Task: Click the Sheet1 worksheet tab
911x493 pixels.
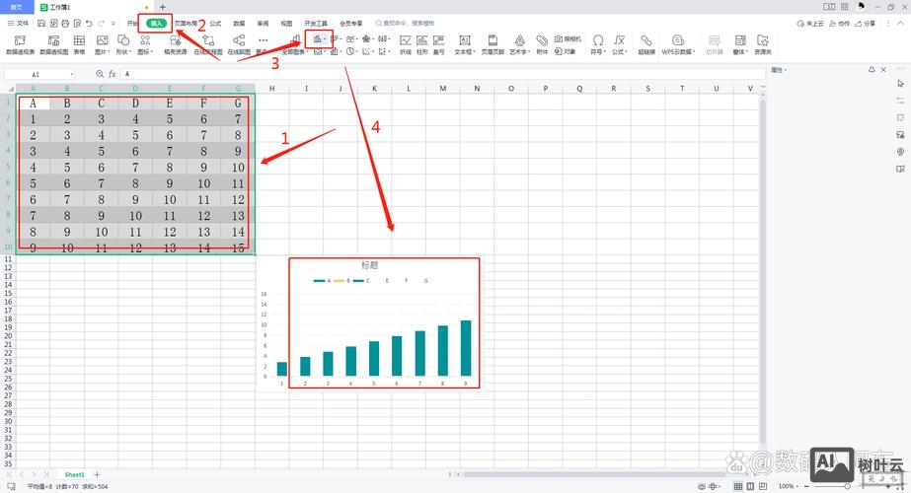Action: point(75,475)
